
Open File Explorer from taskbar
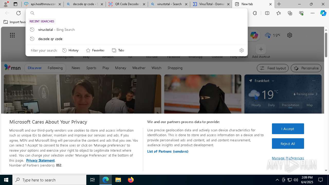coord(118,180)
